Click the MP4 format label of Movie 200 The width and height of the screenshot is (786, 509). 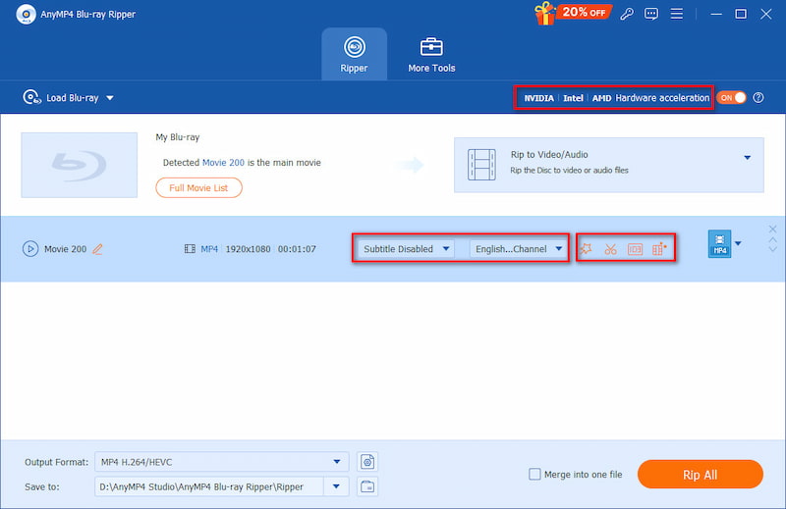pyautogui.click(x=209, y=249)
